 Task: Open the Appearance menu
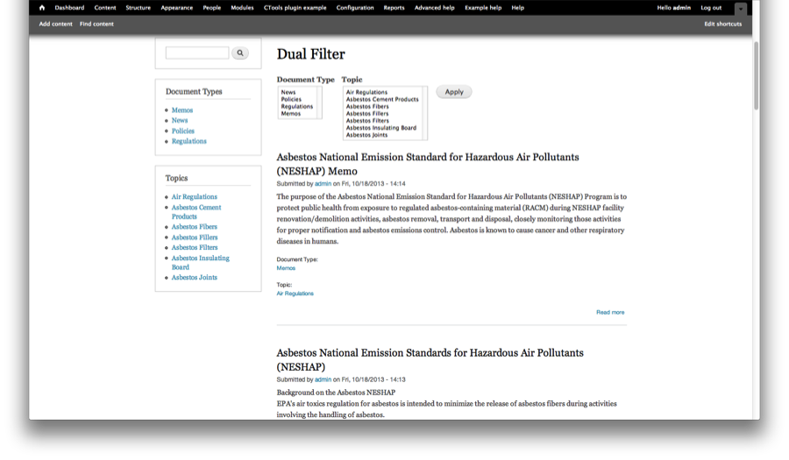[x=176, y=8]
